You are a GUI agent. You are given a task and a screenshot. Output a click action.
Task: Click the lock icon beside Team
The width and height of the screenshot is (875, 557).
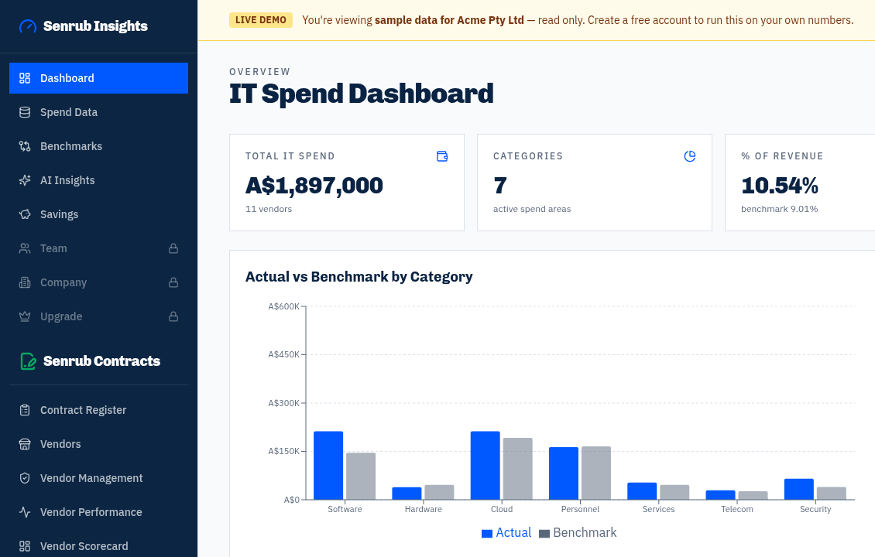coord(173,248)
